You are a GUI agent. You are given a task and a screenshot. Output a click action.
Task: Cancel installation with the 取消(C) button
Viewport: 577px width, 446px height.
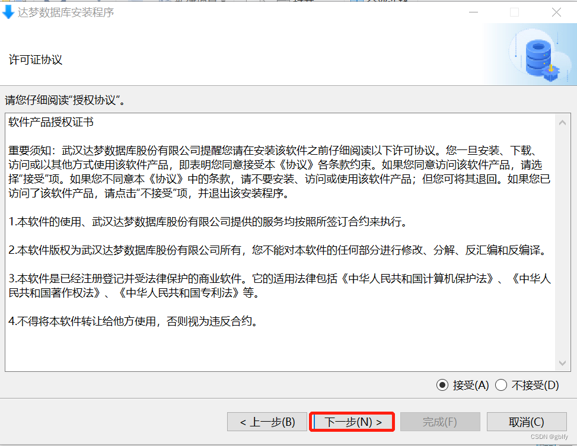click(x=527, y=422)
